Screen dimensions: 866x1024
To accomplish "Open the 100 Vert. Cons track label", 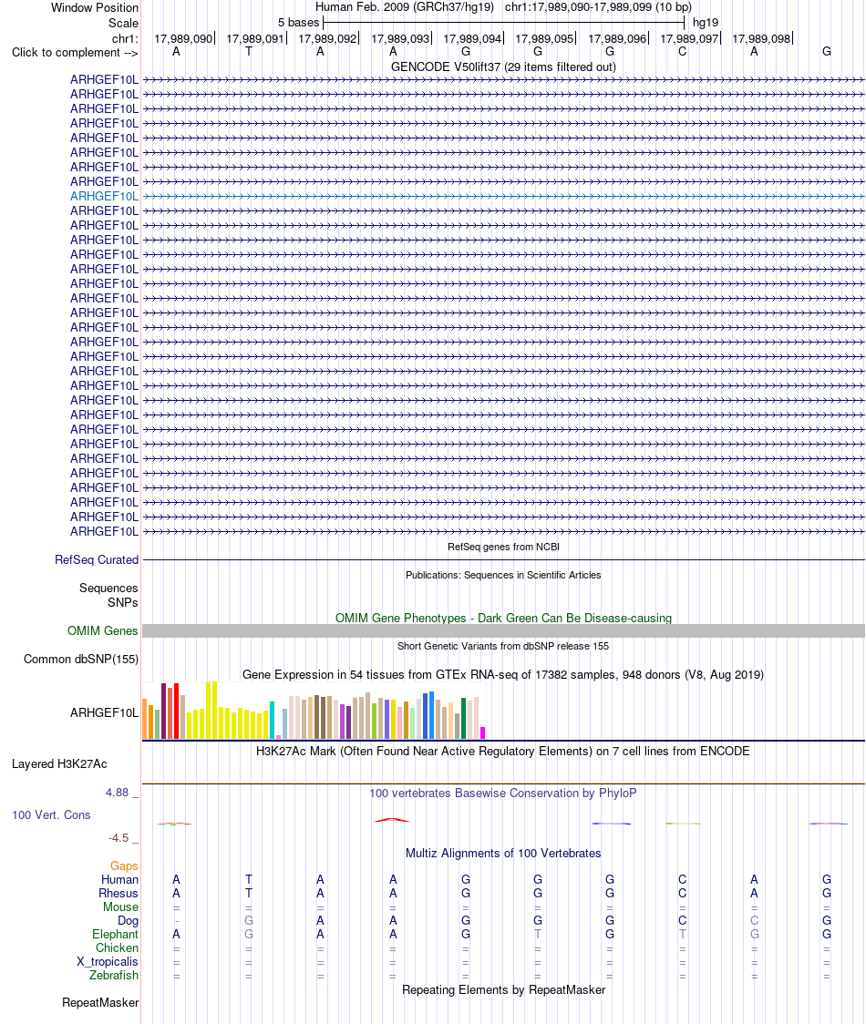I will 51,815.
